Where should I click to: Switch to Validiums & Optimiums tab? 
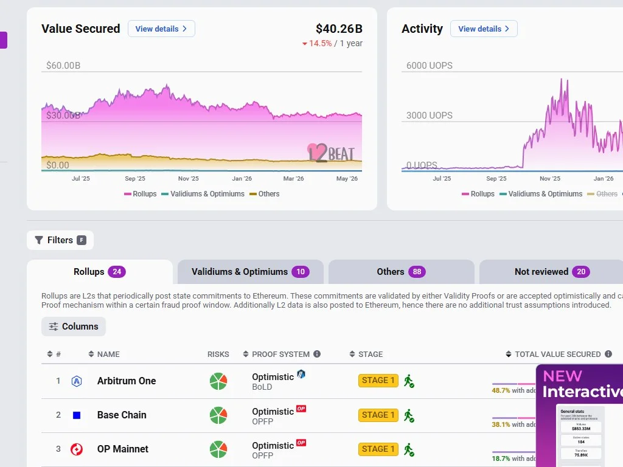[250, 272]
